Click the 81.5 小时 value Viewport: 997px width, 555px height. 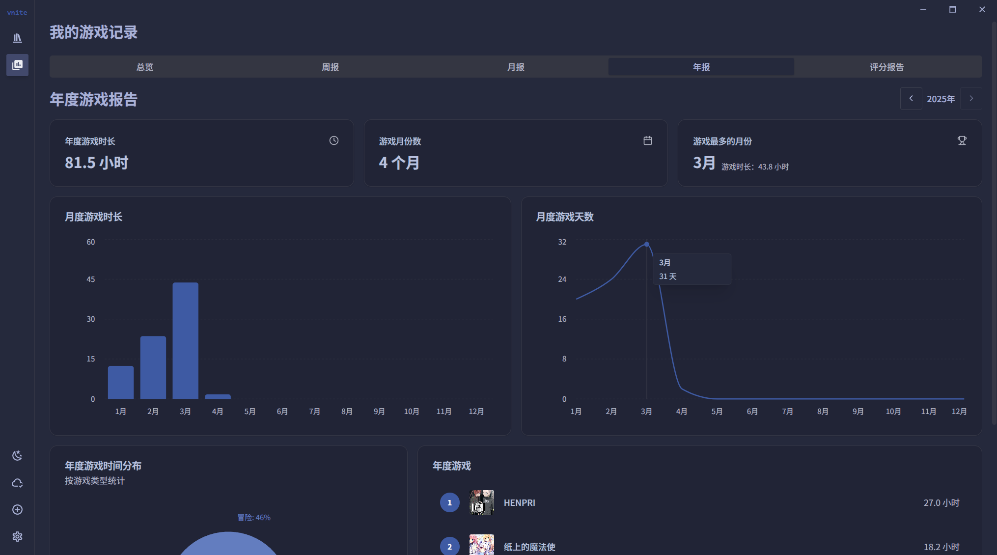[97, 163]
